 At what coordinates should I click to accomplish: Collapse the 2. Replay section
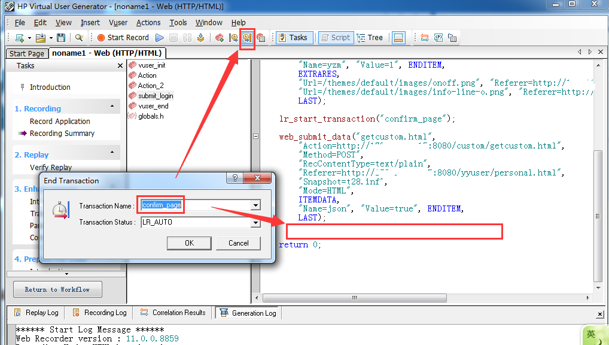[112, 152]
